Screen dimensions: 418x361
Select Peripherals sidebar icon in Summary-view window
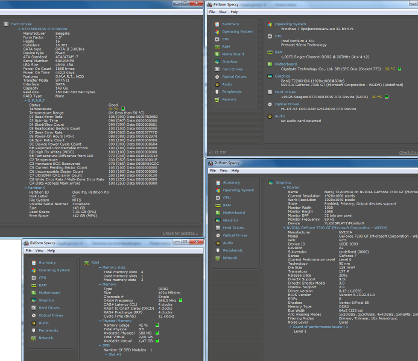[x=217, y=91]
